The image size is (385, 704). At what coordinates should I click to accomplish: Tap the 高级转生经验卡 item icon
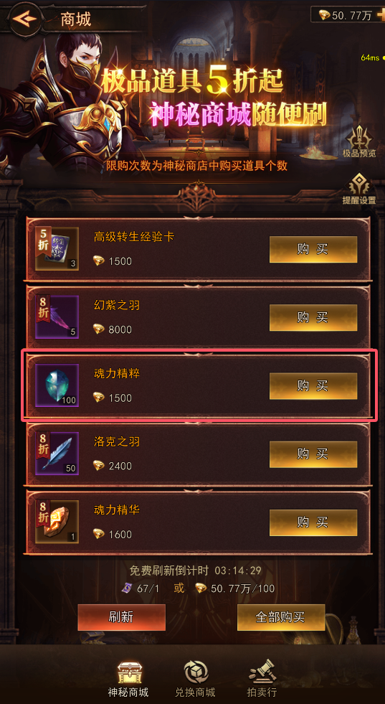coord(57,248)
